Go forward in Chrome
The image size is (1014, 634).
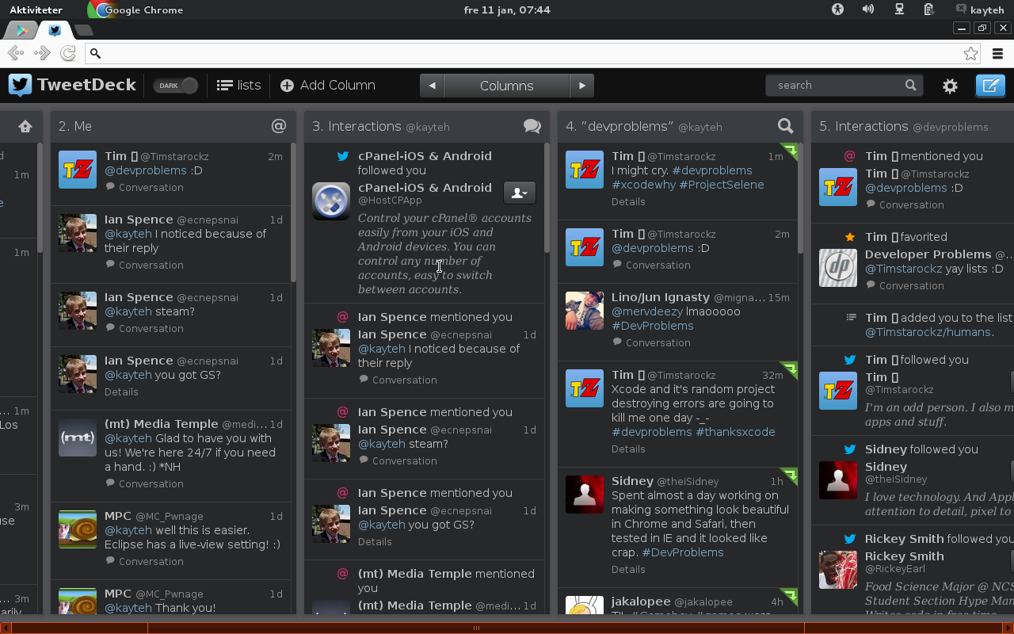42,53
